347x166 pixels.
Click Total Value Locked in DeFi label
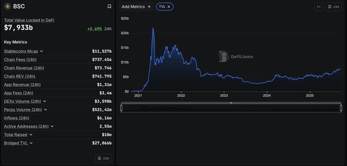coord(29,20)
